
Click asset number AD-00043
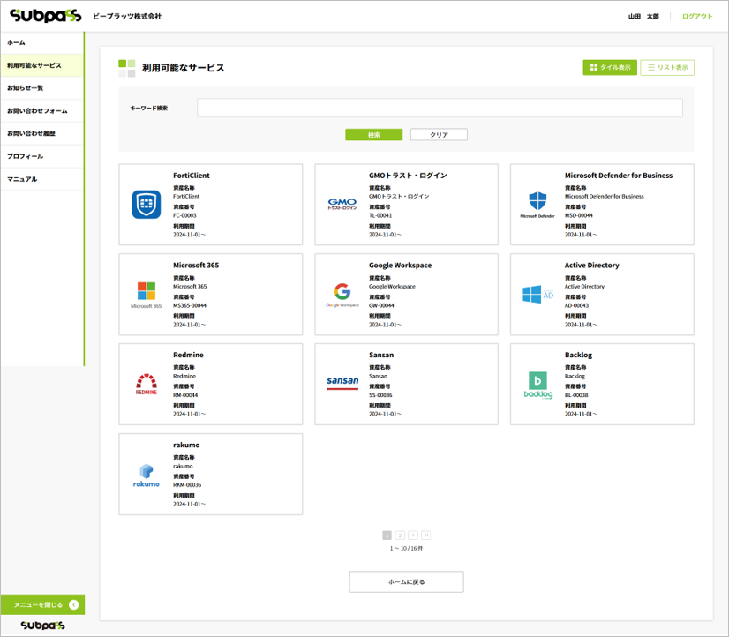(x=576, y=306)
